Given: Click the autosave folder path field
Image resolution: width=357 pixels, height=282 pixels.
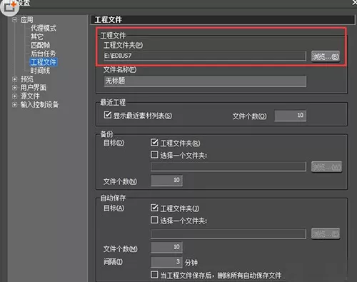Looking at the screenshot, I should point(228,233).
